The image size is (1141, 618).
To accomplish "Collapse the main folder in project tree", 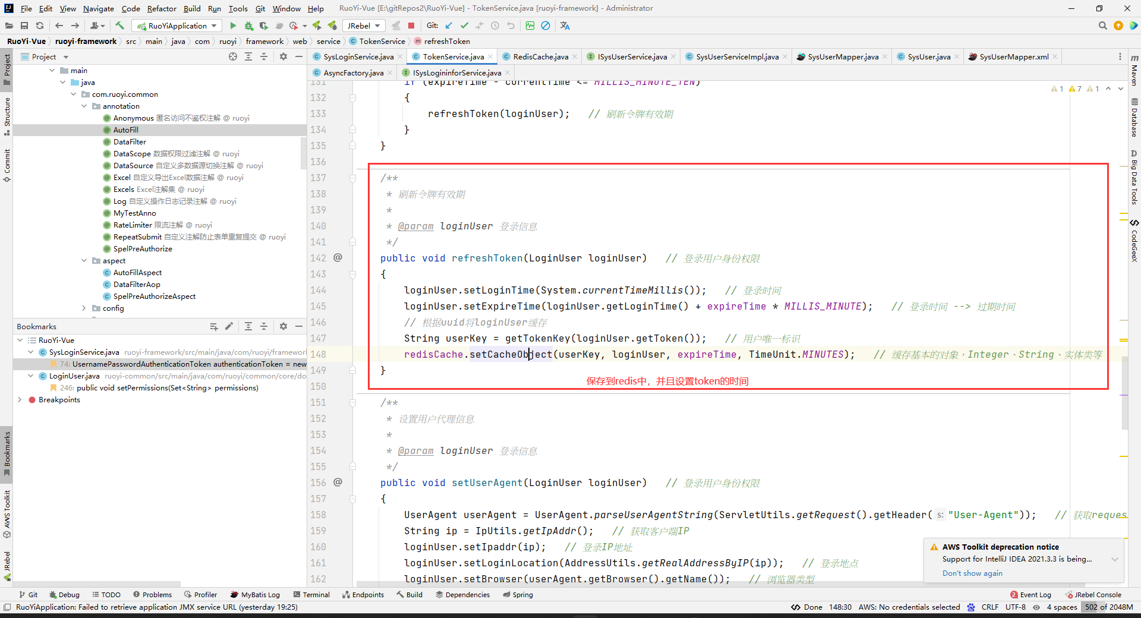I will (52, 70).
